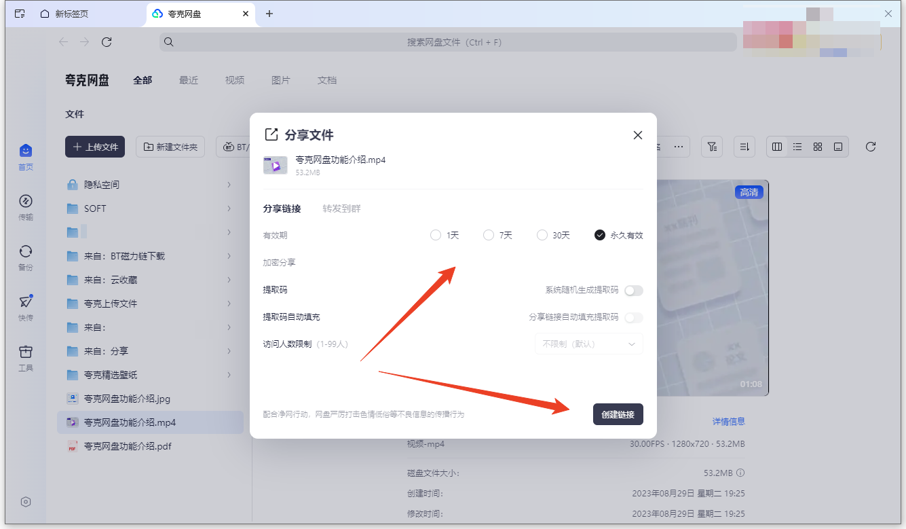The width and height of the screenshot is (906, 529).
Task: Open the 视频 category tab
Action: coord(234,79)
